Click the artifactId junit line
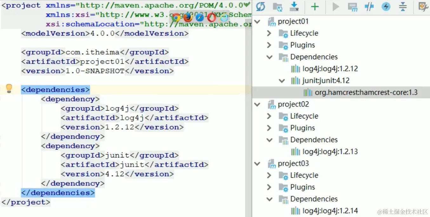Image resolution: width=430 pixels, height=217 pixels. point(135,165)
